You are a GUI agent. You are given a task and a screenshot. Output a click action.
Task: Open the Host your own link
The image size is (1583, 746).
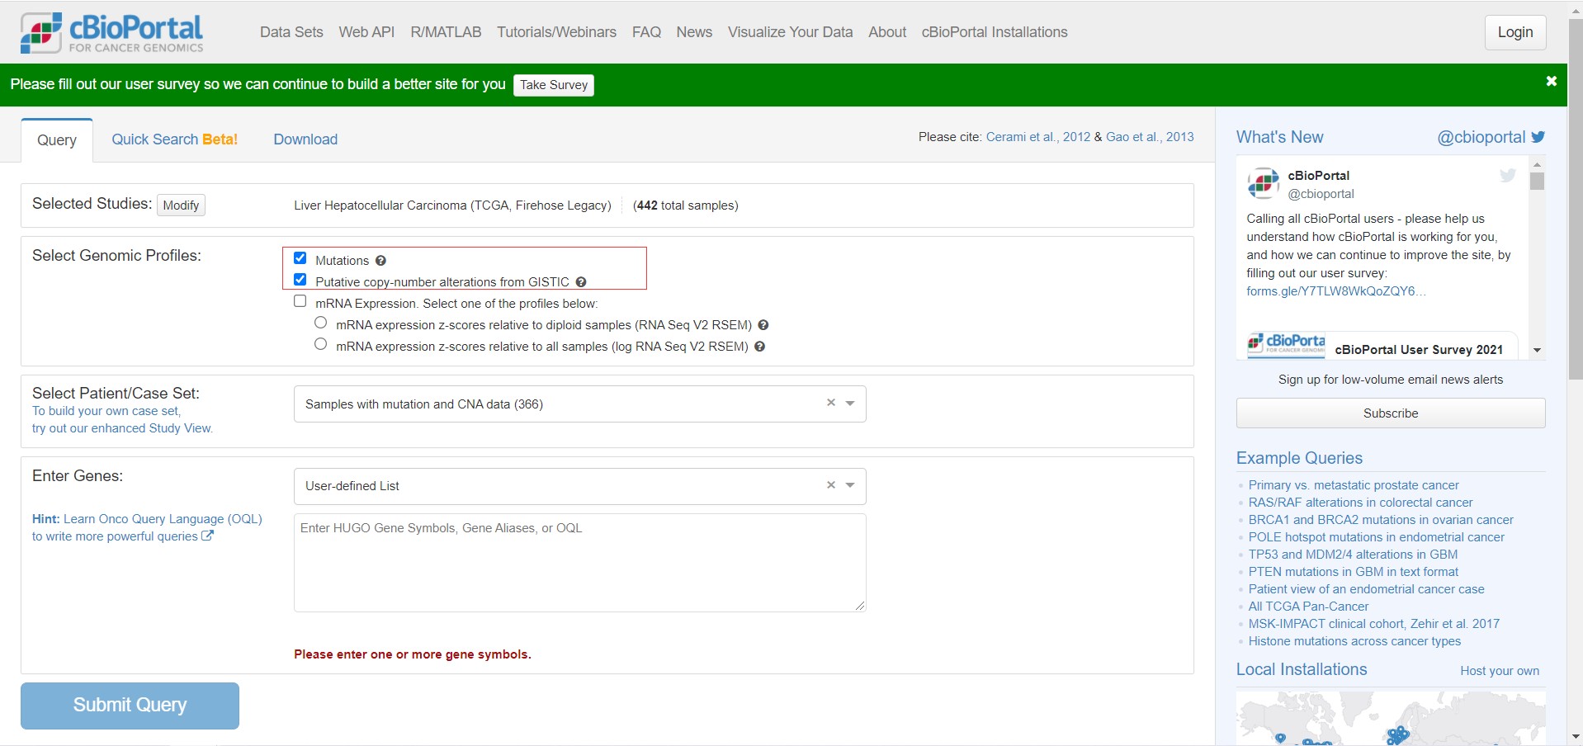1500,671
